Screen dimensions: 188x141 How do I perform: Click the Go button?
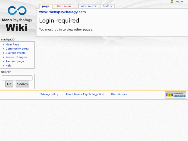(9, 84)
